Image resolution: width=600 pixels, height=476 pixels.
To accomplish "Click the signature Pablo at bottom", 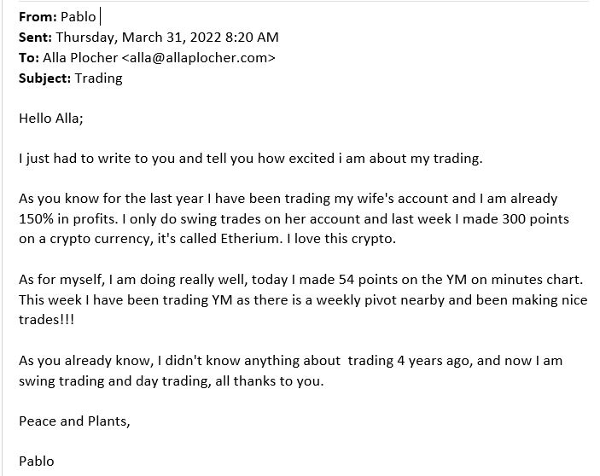I will pyautogui.click(x=37, y=461).
